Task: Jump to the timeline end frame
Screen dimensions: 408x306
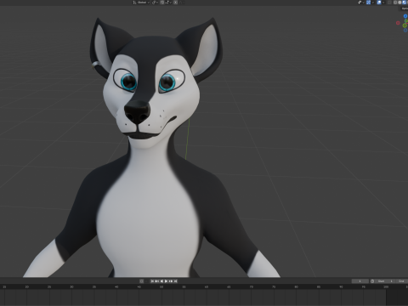Action: coord(175,281)
